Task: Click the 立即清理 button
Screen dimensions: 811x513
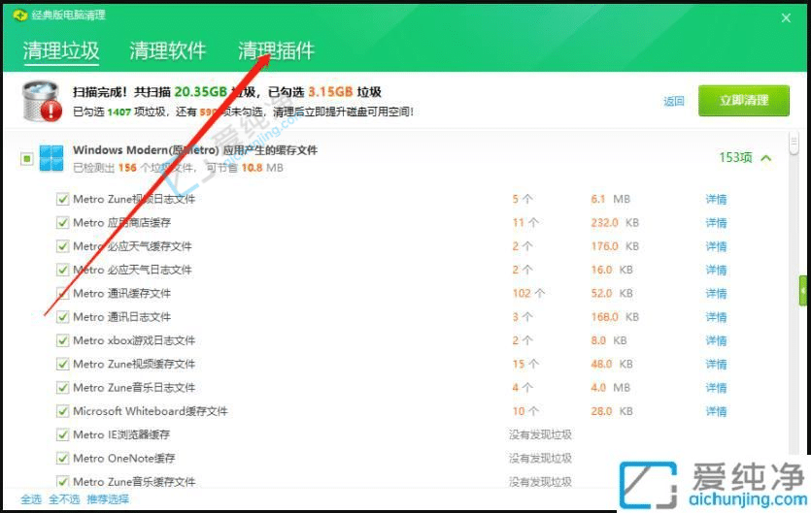Action: (x=744, y=100)
